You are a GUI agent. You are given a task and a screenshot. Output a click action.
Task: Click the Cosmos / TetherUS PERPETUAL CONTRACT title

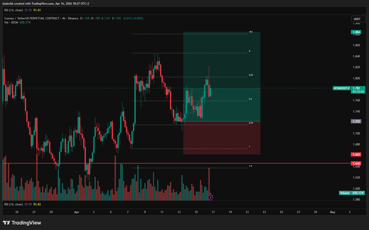(32, 18)
